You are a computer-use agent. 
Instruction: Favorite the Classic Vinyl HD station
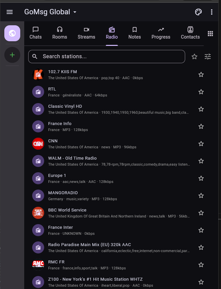click(201, 109)
